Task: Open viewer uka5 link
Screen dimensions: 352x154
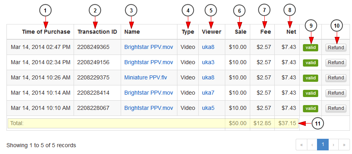Action: [x=208, y=108]
